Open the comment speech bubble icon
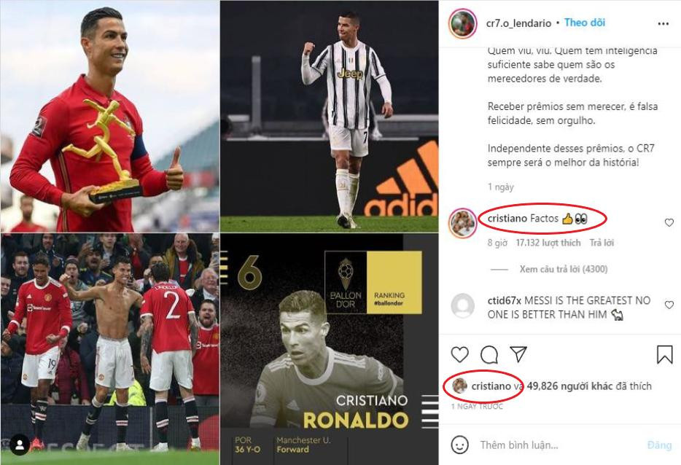The height and width of the screenshot is (465, 681). 489,355
